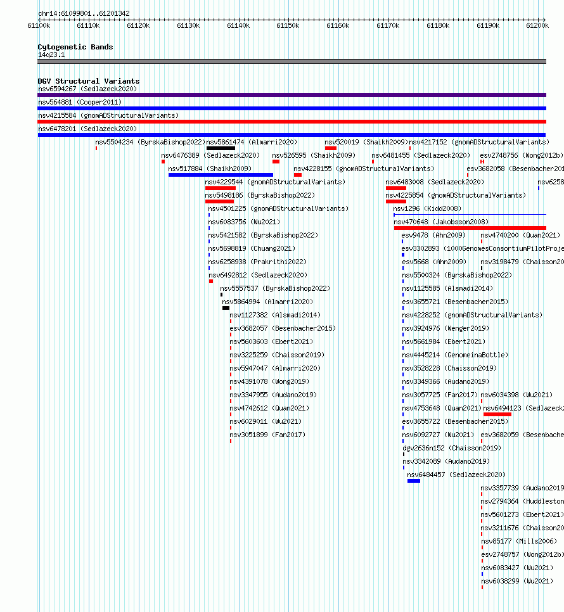Open nsv6484457 (Sedlazeck2020) label
Image resolution: width=564 pixels, height=612 pixels.
click(456, 475)
